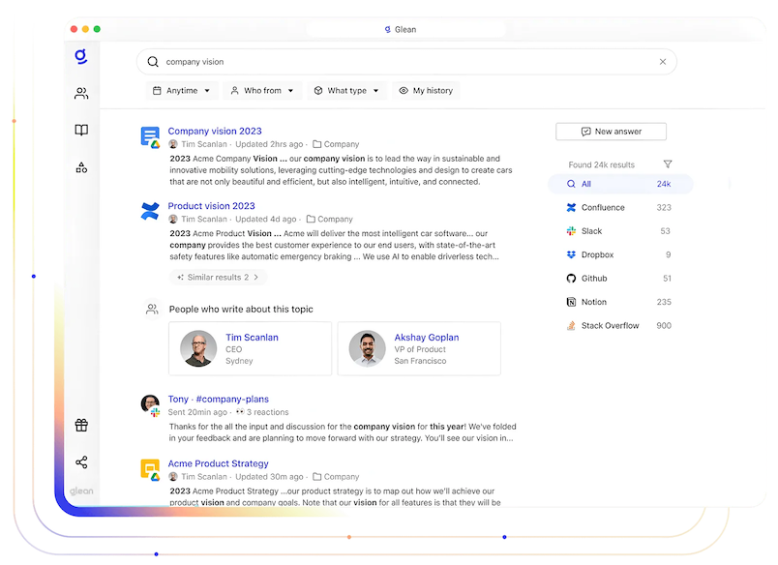Image resolution: width=778 pixels, height=565 pixels.
Task: Click the Glean browser tab title
Action: 405,29
